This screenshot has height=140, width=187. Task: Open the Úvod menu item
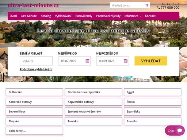click(x=13, y=16)
